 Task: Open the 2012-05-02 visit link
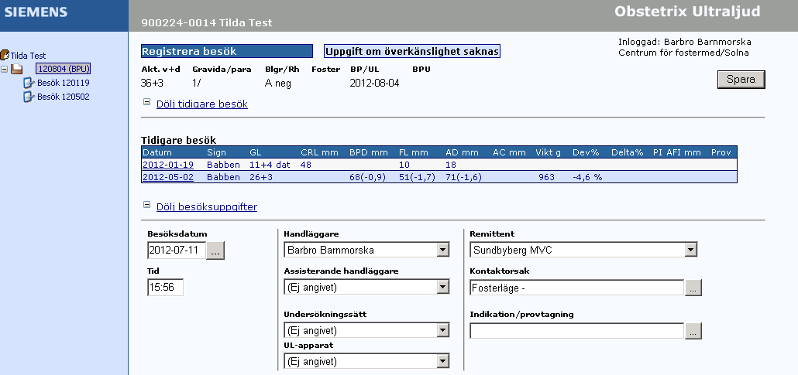pos(168,177)
